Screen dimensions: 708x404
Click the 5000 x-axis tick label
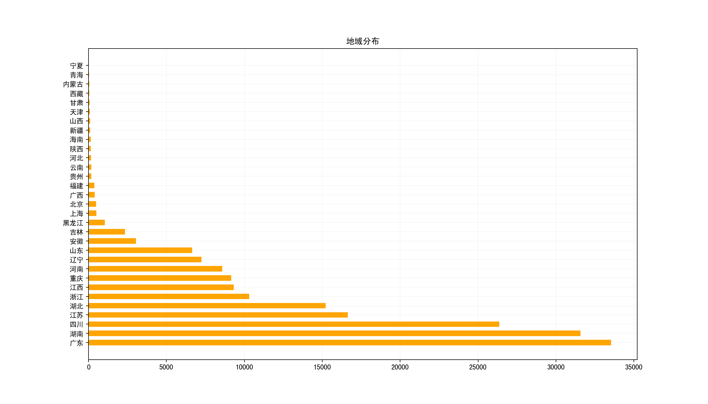click(x=166, y=367)
